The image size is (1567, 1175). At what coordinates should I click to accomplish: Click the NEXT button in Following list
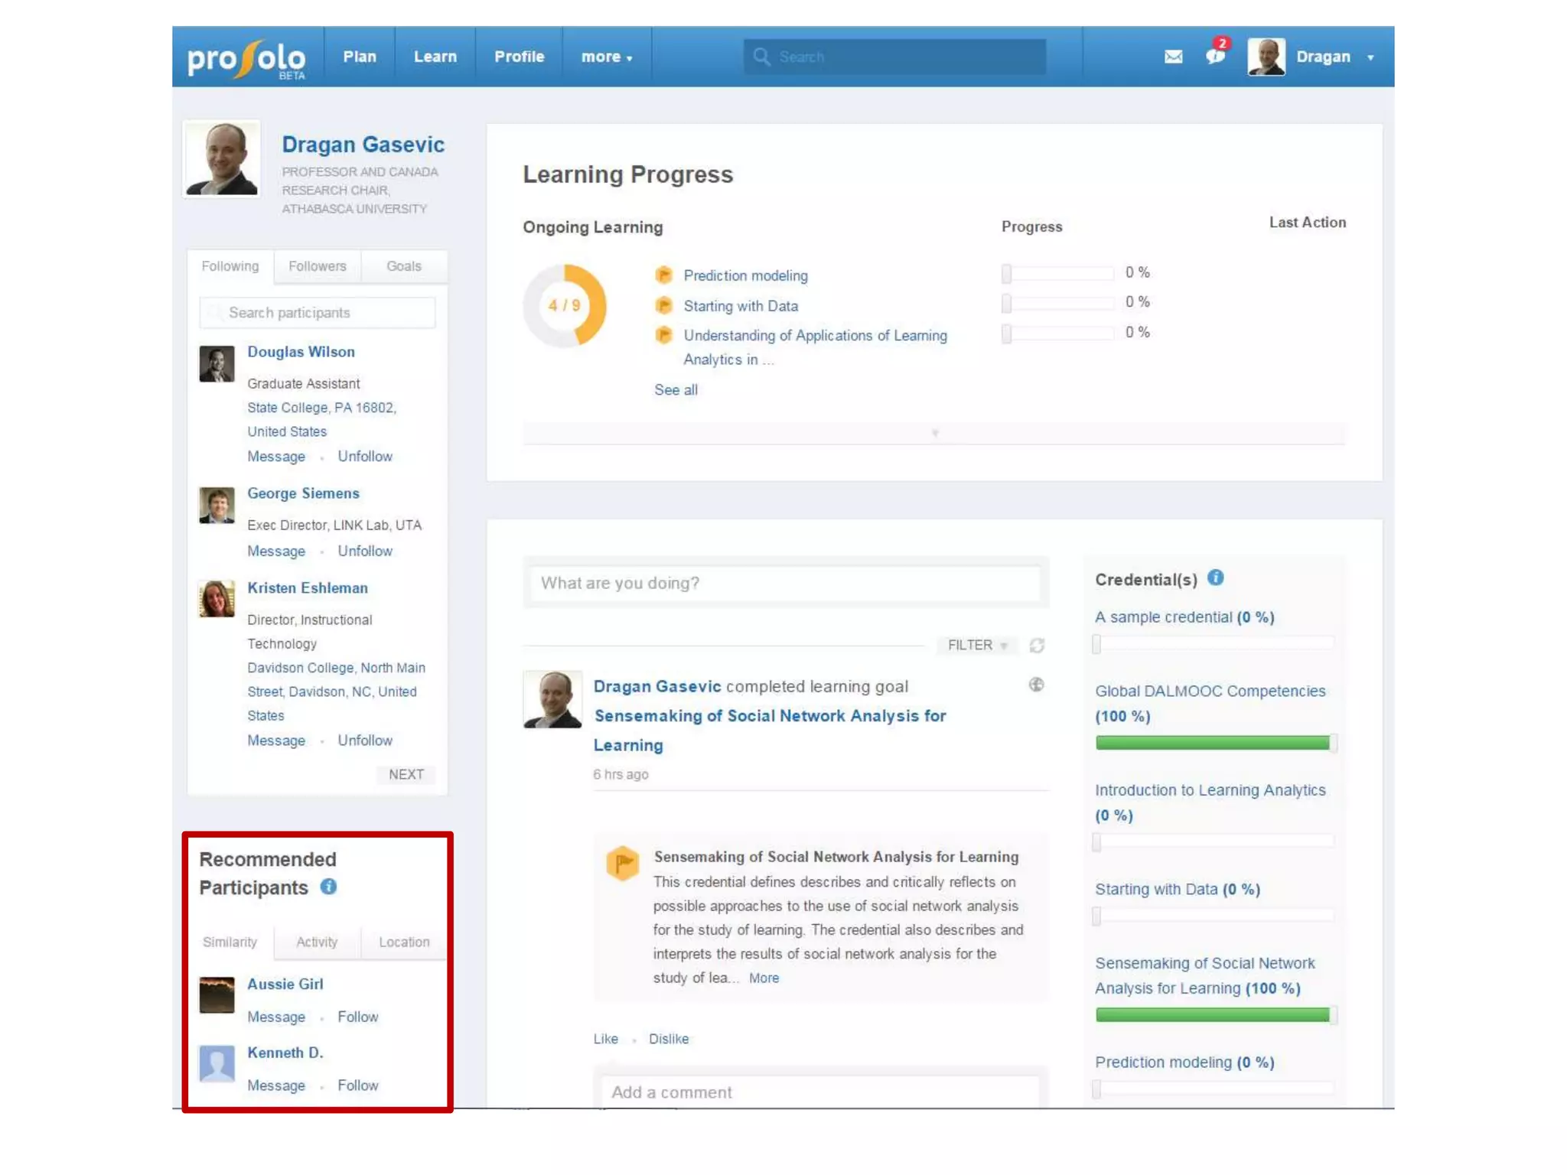[406, 774]
